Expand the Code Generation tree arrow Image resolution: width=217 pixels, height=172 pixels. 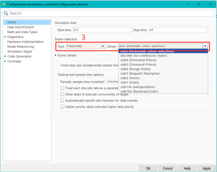(x=5, y=56)
